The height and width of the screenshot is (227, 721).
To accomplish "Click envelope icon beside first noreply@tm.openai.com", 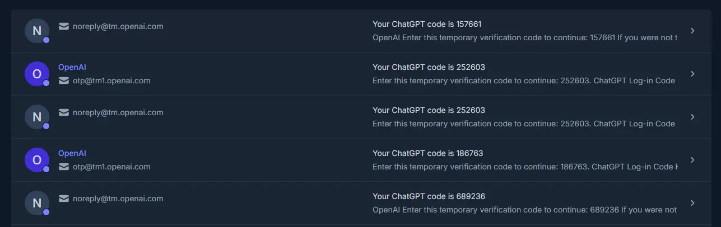I will [x=64, y=26].
